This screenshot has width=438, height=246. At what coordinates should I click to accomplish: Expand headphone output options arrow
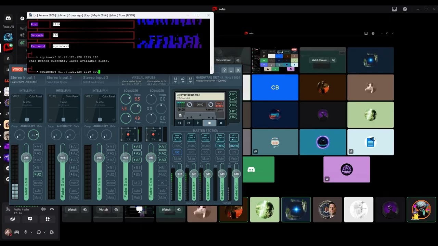point(44,232)
